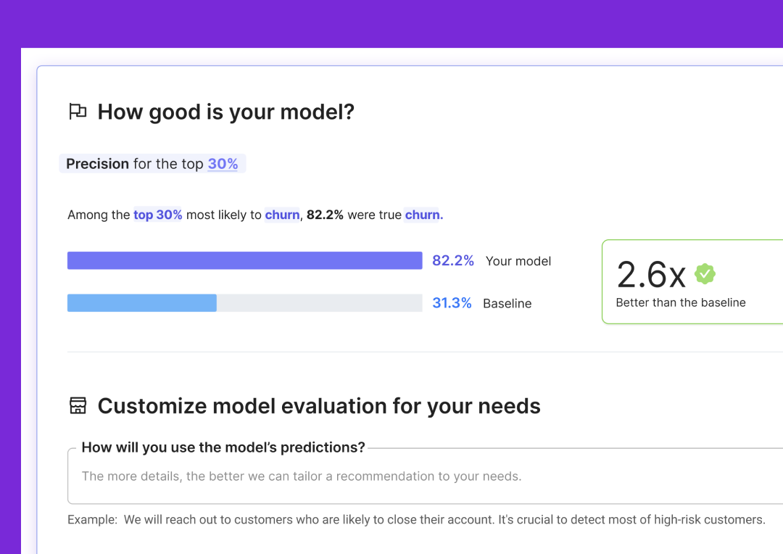Click the blue "82.2%" value
This screenshot has width=783, height=554.
(452, 260)
